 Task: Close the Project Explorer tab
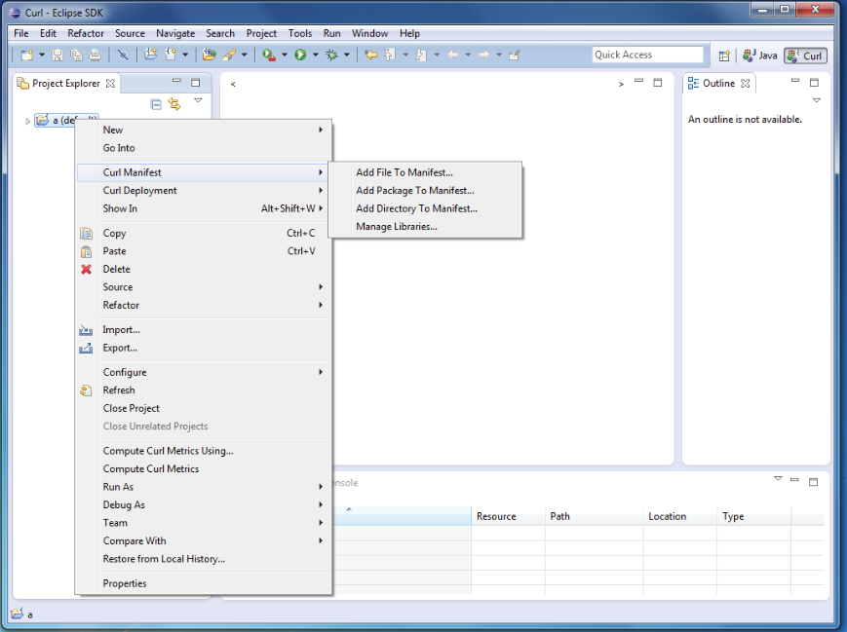click(x=110, y=84)
